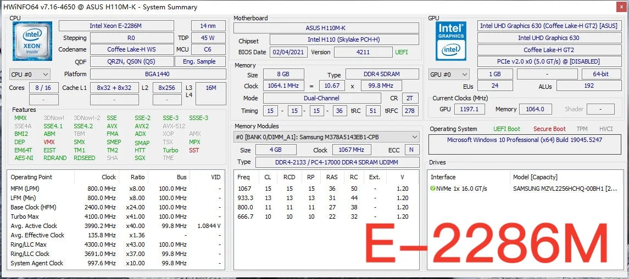Select the 933.3 frequency timing row
The height and width of the screenshot is (279, 629).
(x=326, y=198)
